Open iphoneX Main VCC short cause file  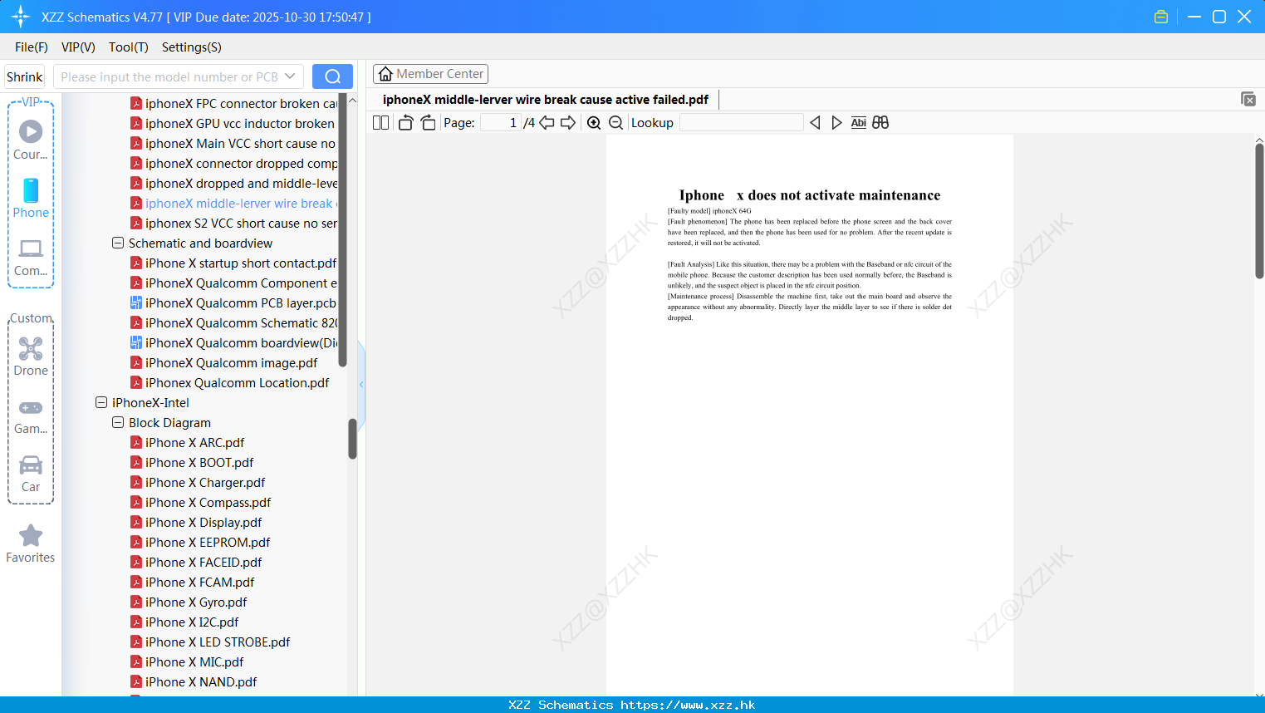point(233,143)
